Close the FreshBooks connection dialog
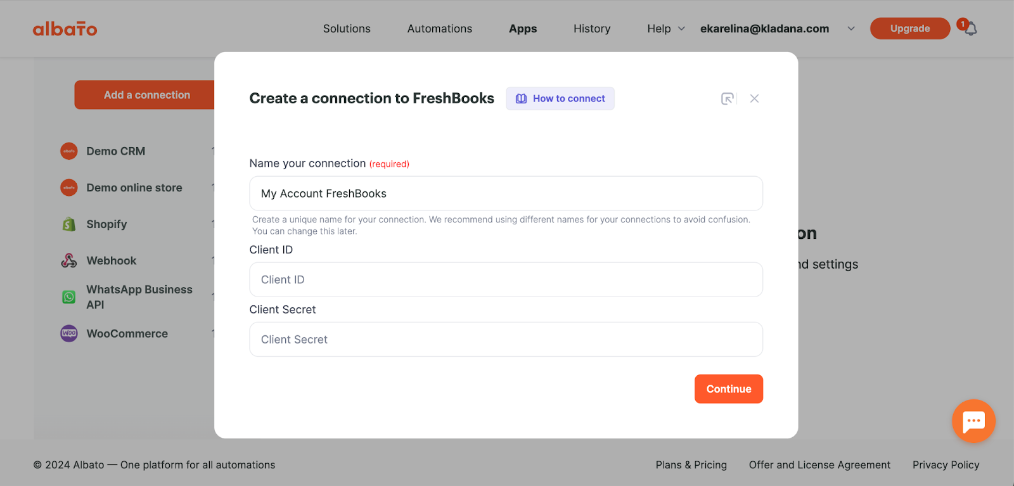 (754, 98)
